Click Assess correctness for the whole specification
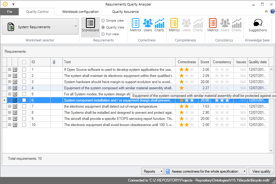This screenshot has height=184, width=276. click(205, 171)
